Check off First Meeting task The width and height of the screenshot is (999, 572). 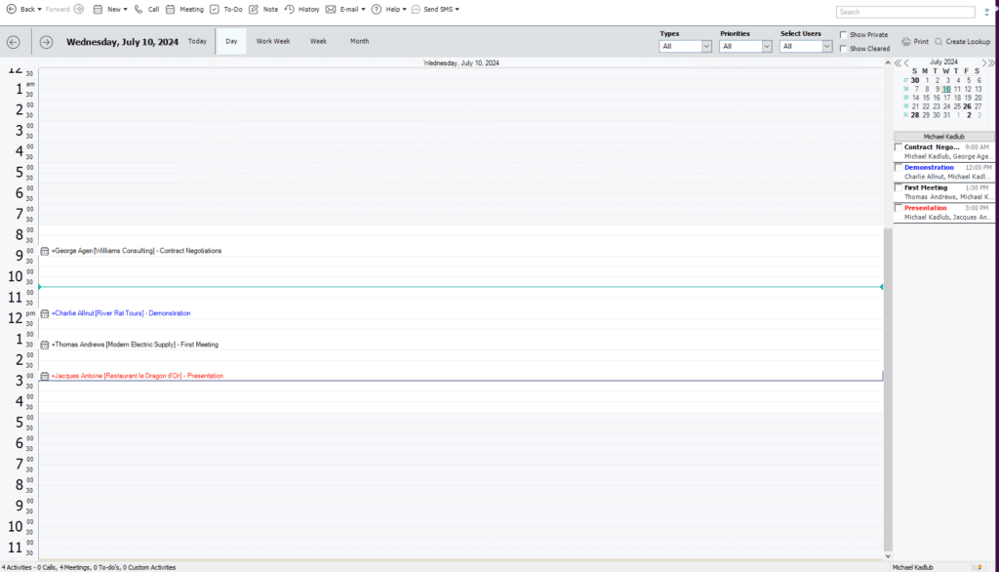click(899, 188)
